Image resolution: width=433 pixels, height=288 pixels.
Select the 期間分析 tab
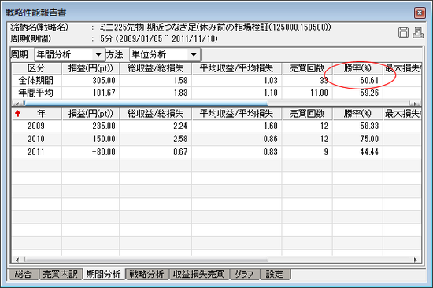pyautogui.click(x=104, y=274)
